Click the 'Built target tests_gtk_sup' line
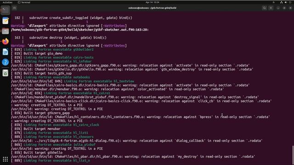The width and height of the screenshot is (294, 165). 41,73
